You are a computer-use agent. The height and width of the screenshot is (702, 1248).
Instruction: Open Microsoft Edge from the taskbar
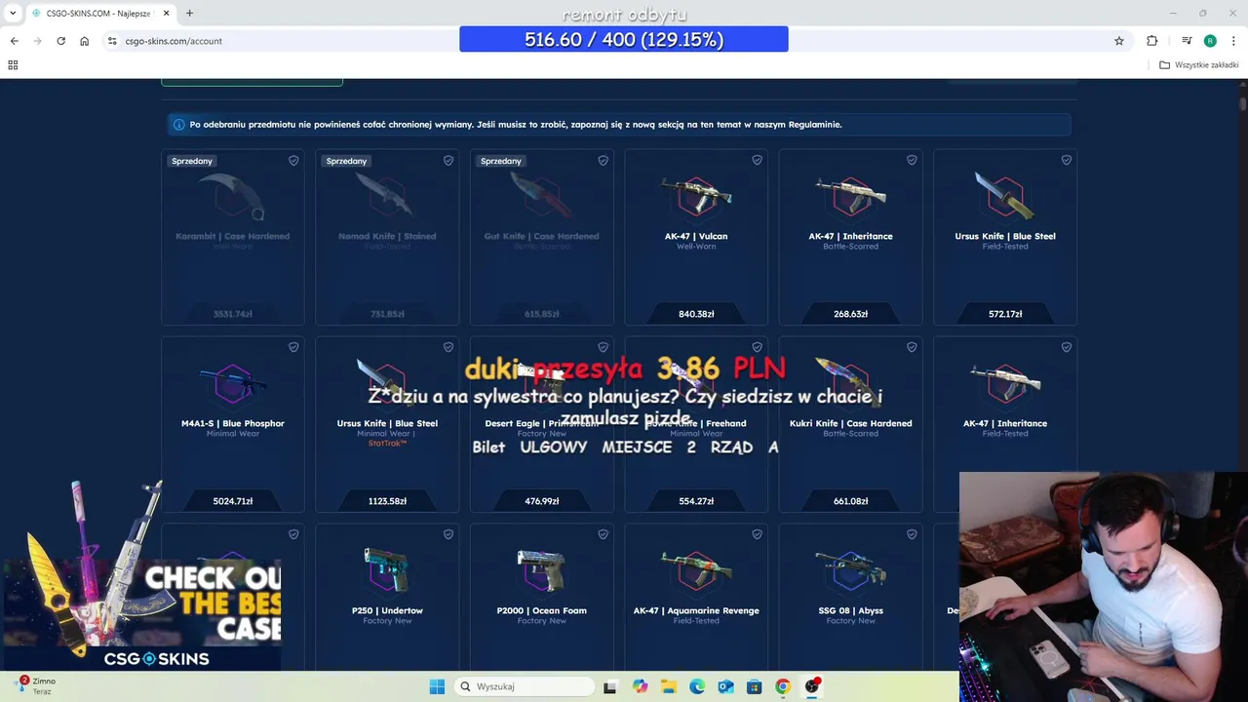[697, 686]
